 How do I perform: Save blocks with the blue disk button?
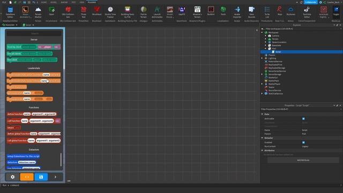click(x=41, y=177)
